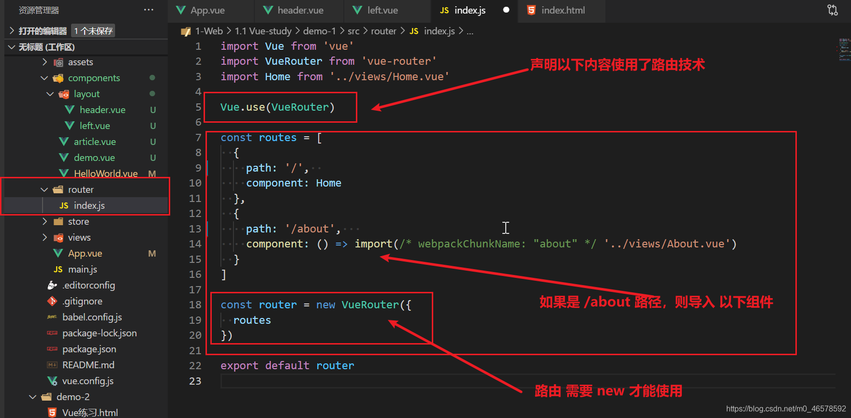
Task: Expand the views folder chevron
Action: (x=44, y=237)
